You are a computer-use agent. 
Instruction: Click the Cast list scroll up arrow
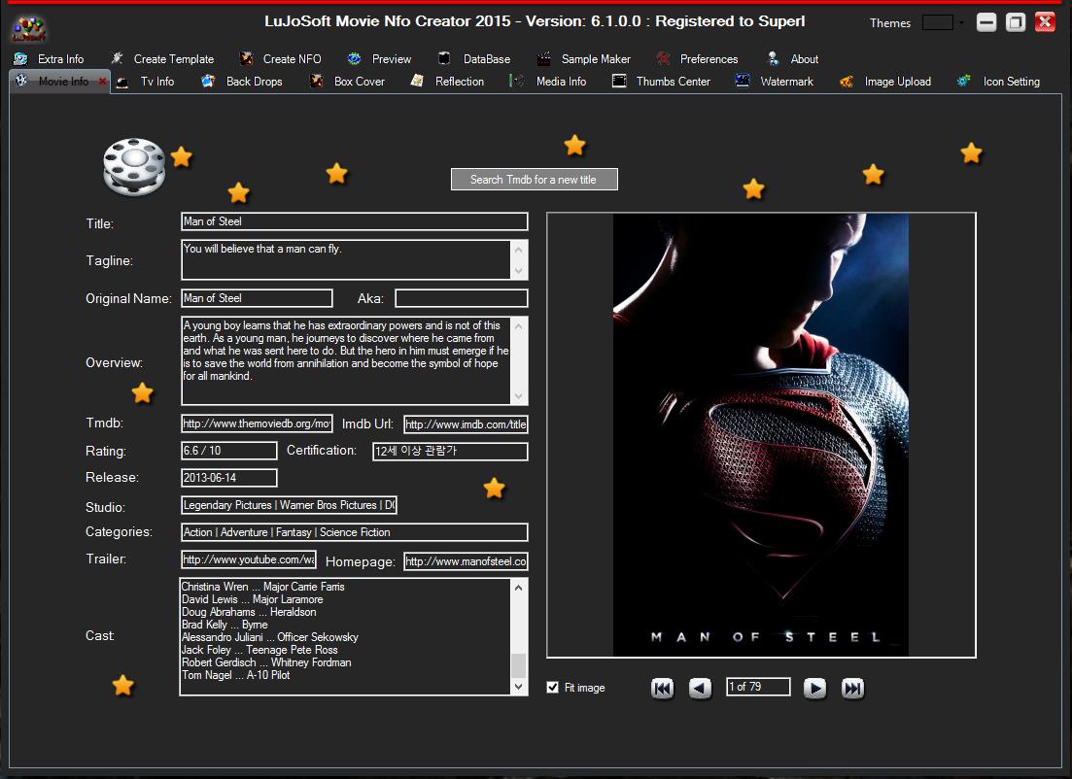click(519, 588)
